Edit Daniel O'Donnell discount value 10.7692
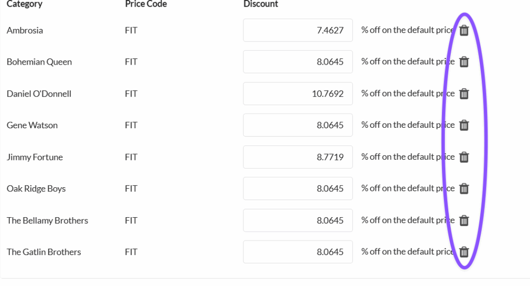 (x=298, y=94)
